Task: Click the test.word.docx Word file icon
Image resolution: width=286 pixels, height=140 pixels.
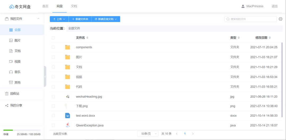Action: tap(68, 116)
